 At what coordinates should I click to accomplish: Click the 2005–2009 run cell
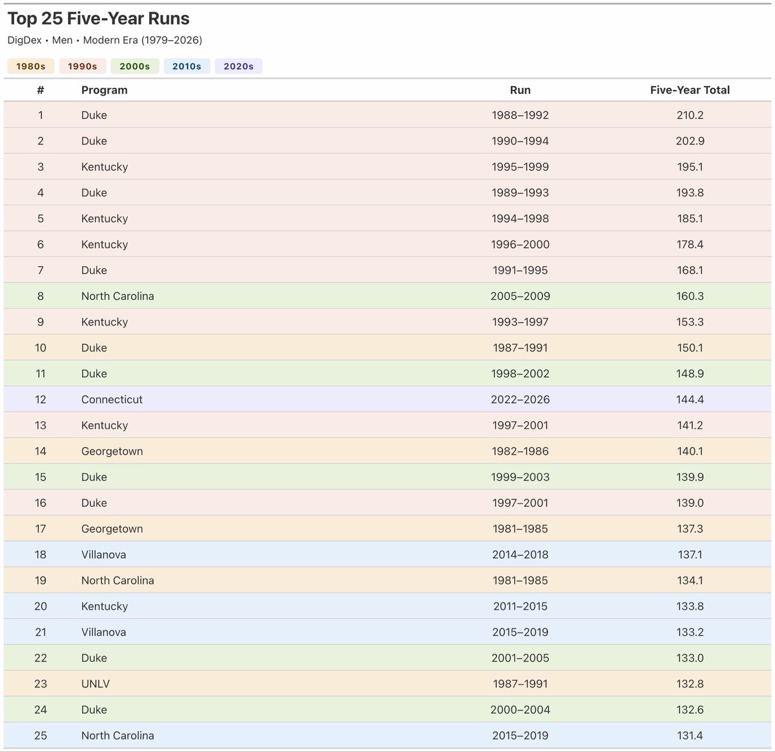520,296
